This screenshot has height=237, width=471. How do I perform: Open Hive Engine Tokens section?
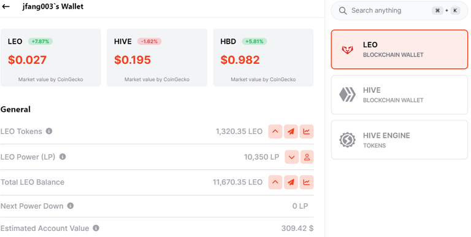399,140
